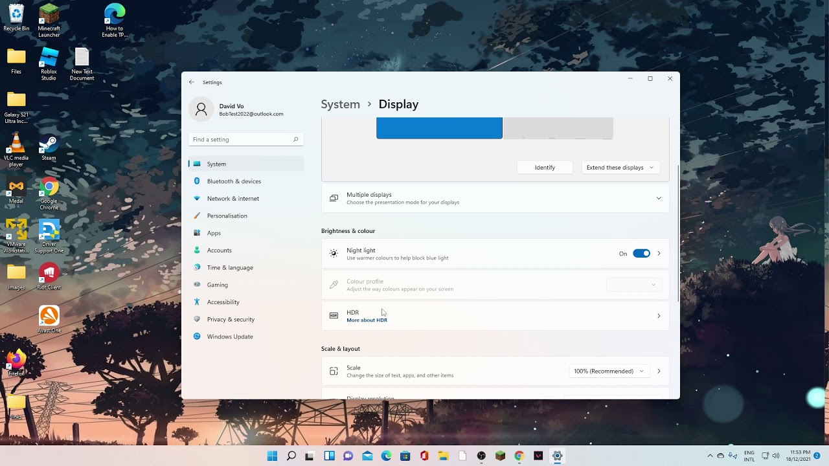829x466 pixels.
Task: Select the Firefox desktop shortcut
Action: point(16,362)
